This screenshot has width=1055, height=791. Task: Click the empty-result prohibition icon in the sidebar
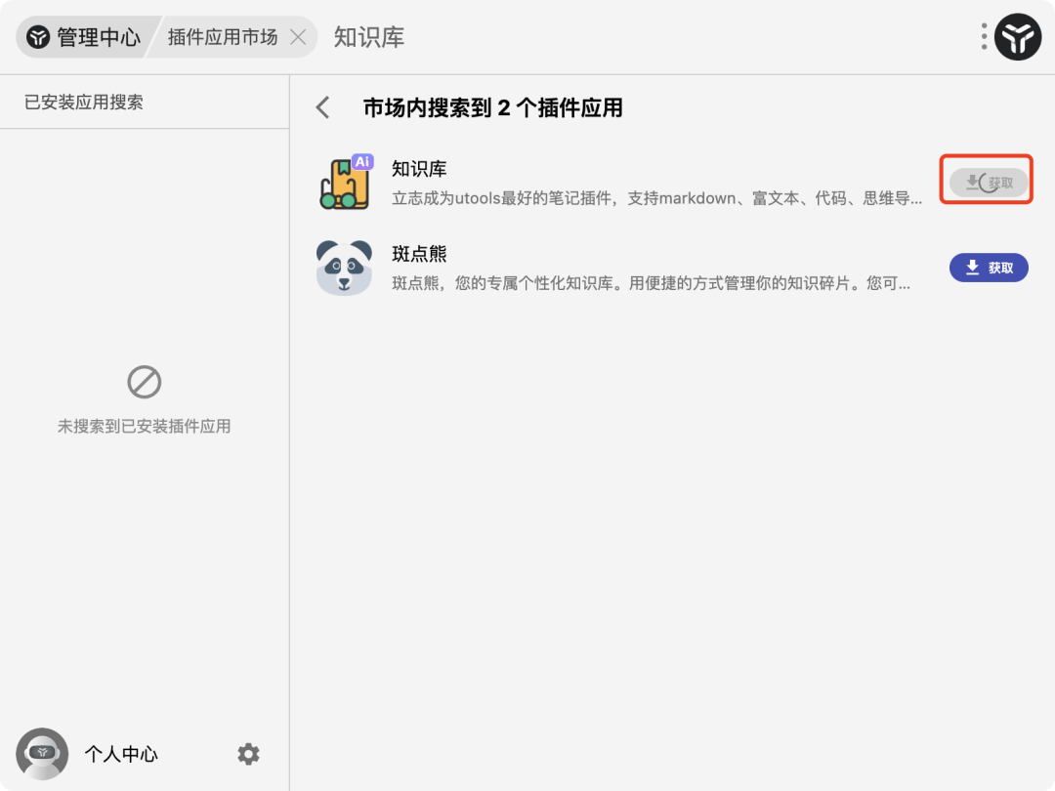point(144,382)
